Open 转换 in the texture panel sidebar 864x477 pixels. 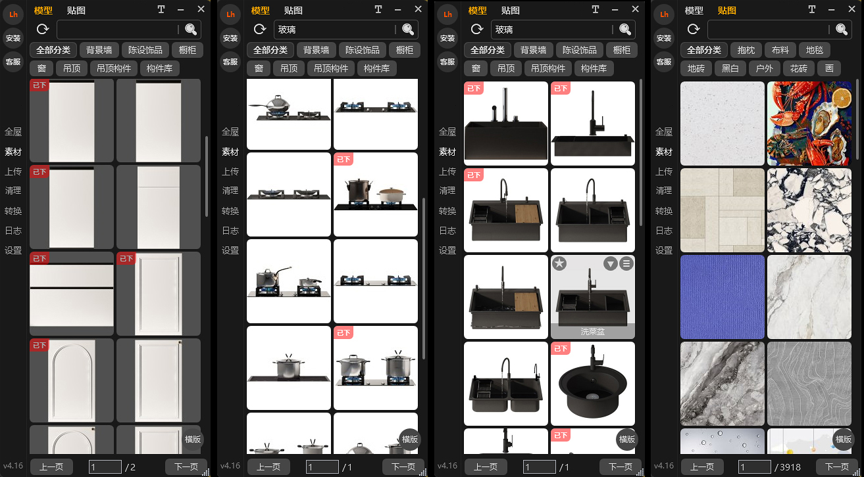pos(664,211)
